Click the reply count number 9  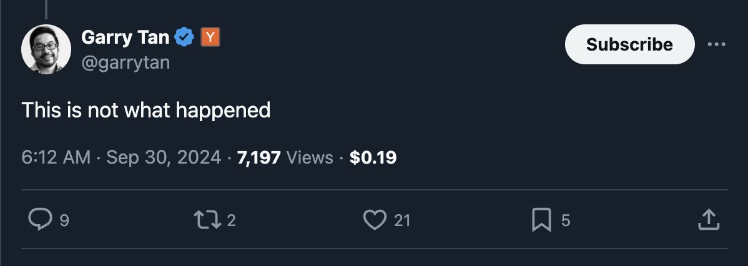pos(63,220)
